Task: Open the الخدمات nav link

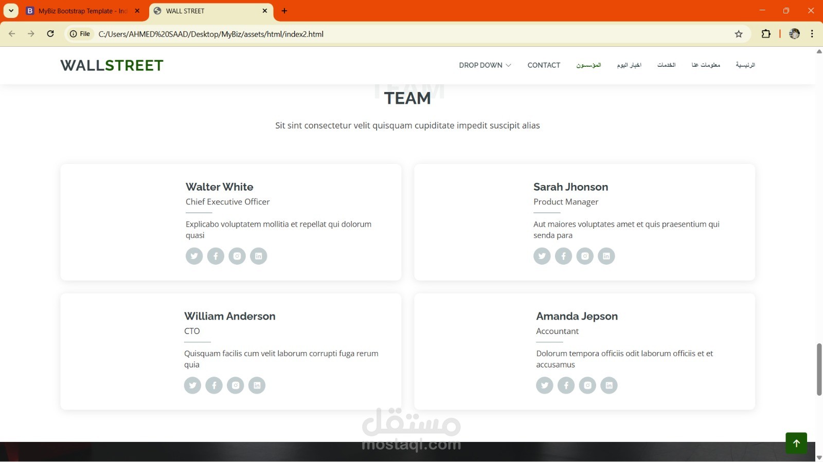Action: click(667, 65)
